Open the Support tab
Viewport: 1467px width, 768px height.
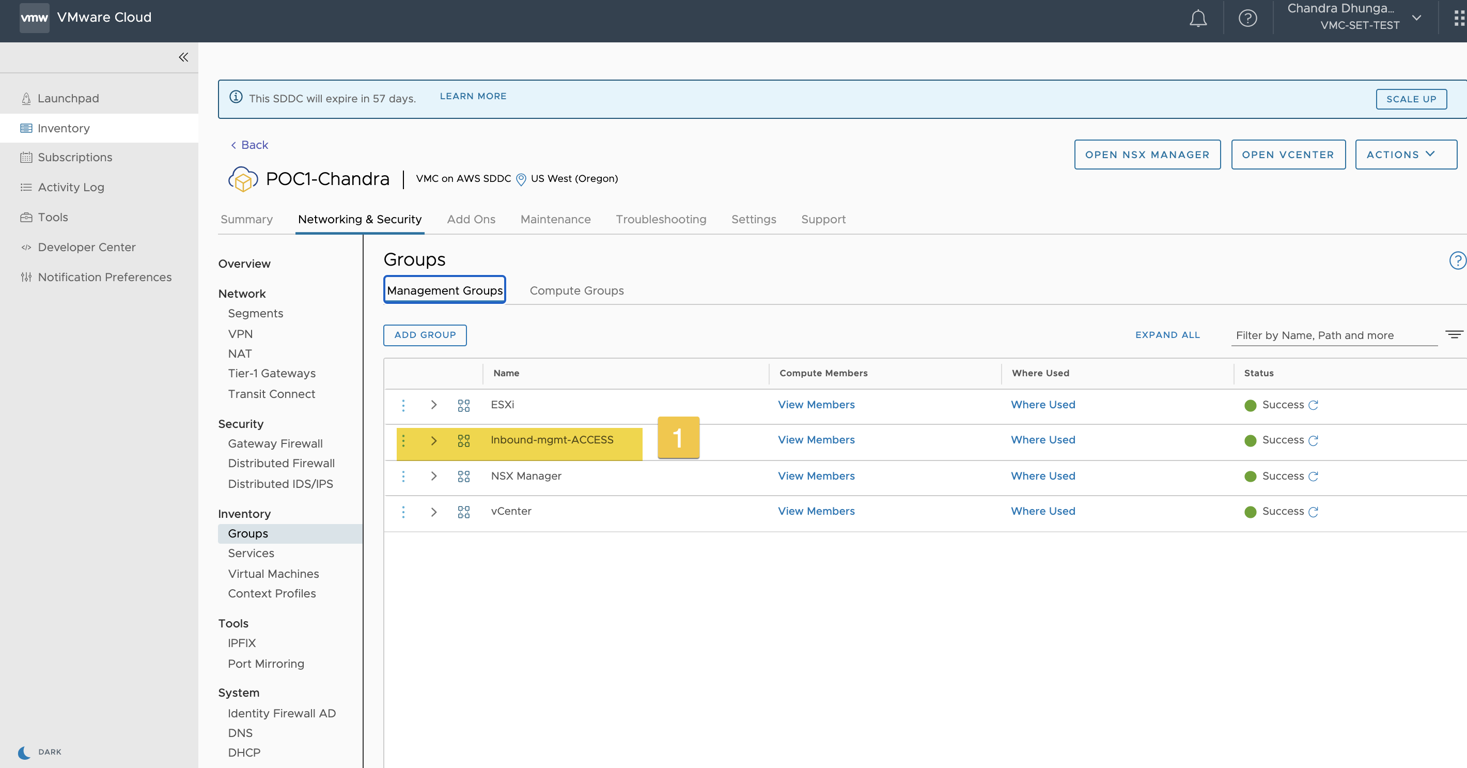(x=823, y=219)
